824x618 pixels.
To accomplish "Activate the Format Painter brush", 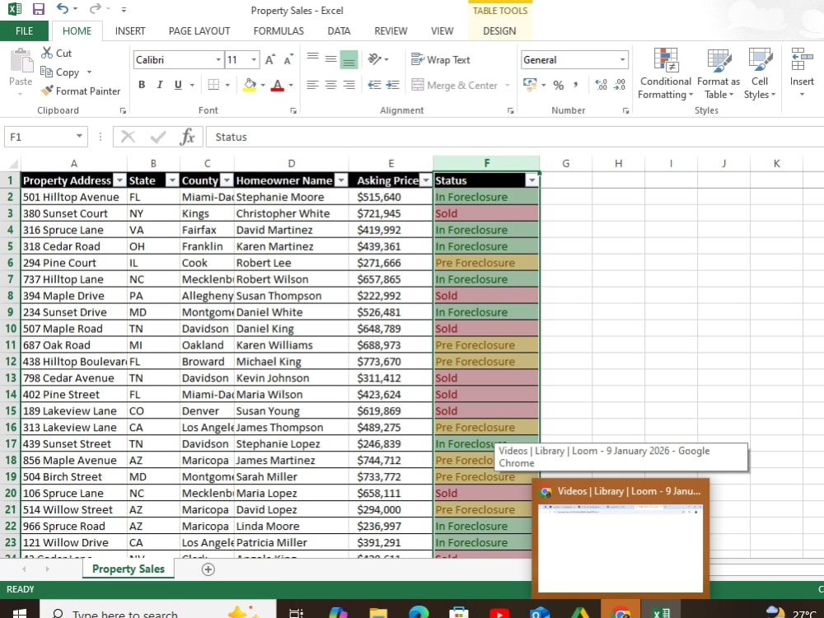I will 47,91.
